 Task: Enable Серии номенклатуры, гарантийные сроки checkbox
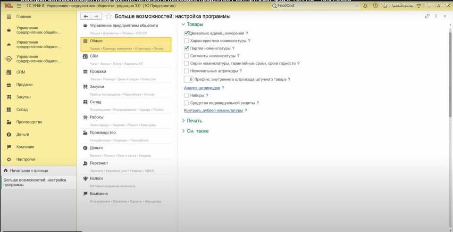click(x=186, y=63)
